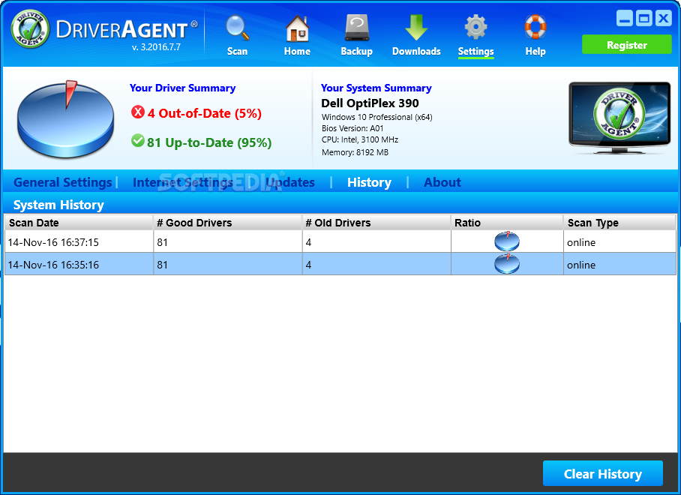Image resolution: width=681 pixels, height=495 pixels.
Task: Click good drivers '81' in 16:37:15 row
Action: (163, 242)
